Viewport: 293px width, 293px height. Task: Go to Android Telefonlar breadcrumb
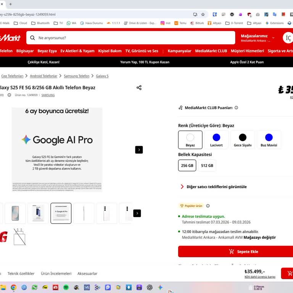43,76
